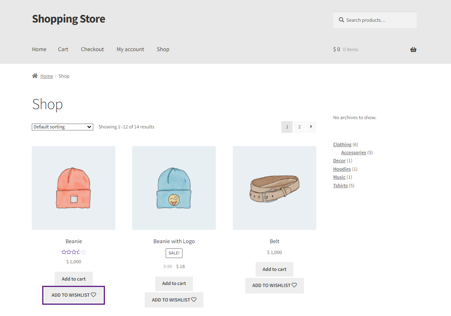Open the blue Beanie with Logo image

click(x=174, y=188)
